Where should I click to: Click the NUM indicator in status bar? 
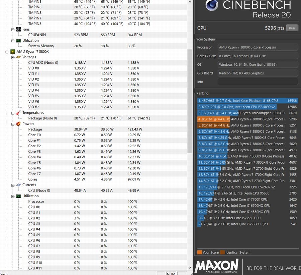(x=171, y=273)
